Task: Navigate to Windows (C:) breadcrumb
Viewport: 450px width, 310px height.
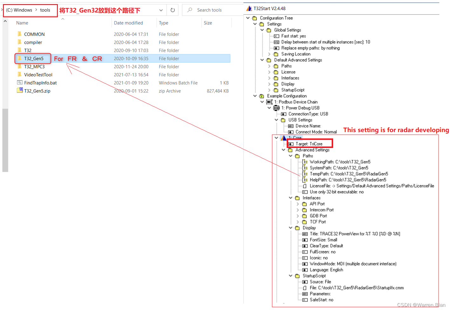Action: [19, 10]
